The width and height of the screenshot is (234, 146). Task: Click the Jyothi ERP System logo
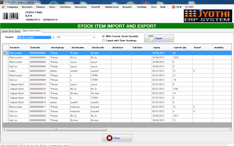208,16
